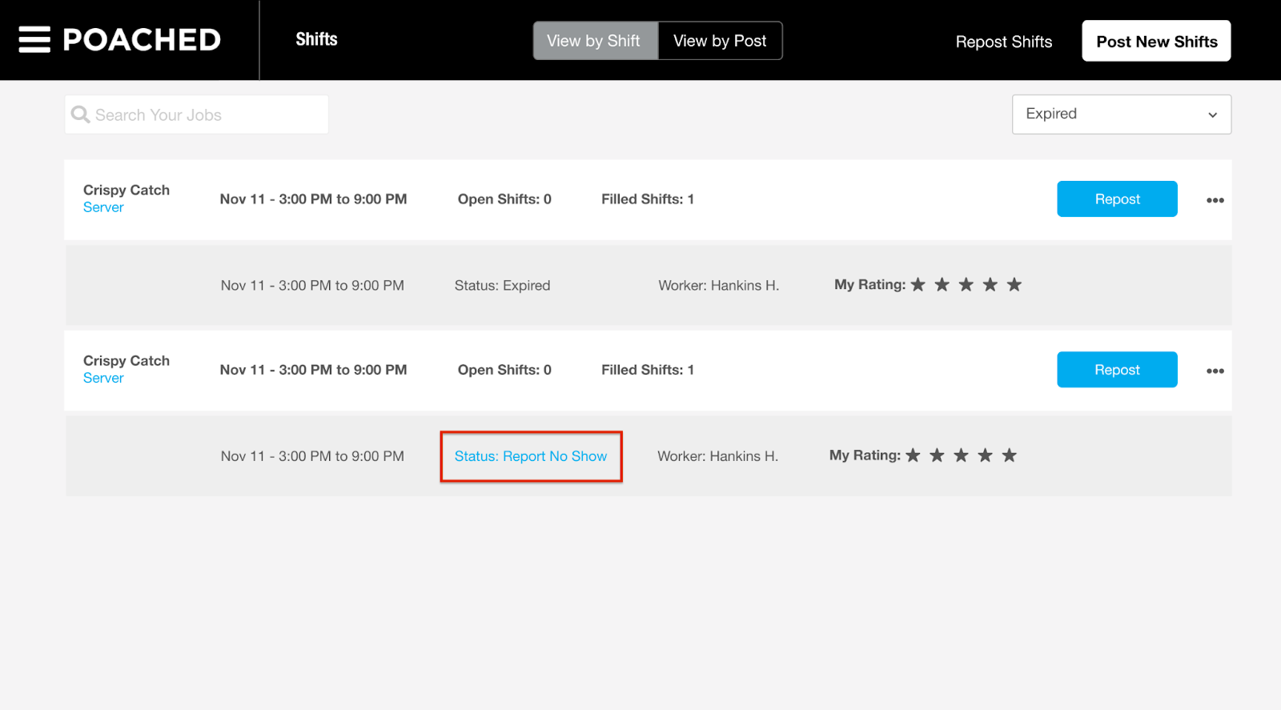Click the third star in the Expired row's rating

tap(966, 284)
